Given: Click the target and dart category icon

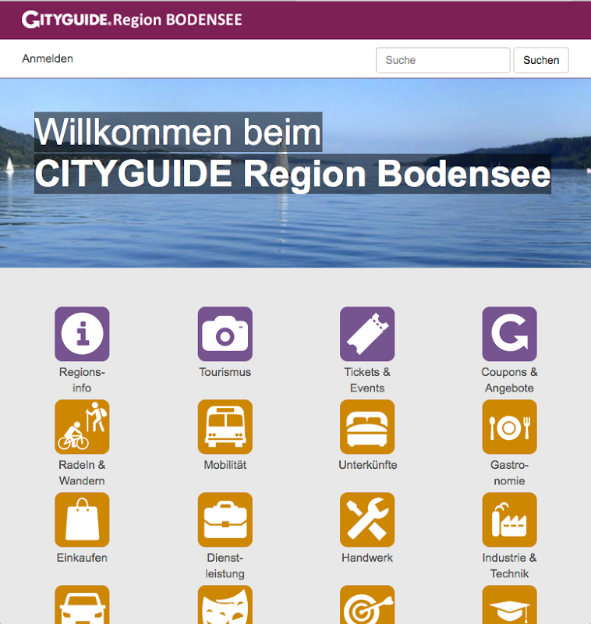Looking at the screenshot, I should coord(367,605).
